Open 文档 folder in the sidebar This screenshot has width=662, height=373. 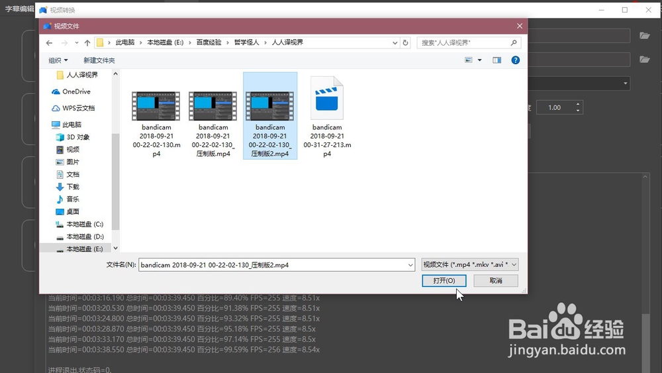pos(68,174)
